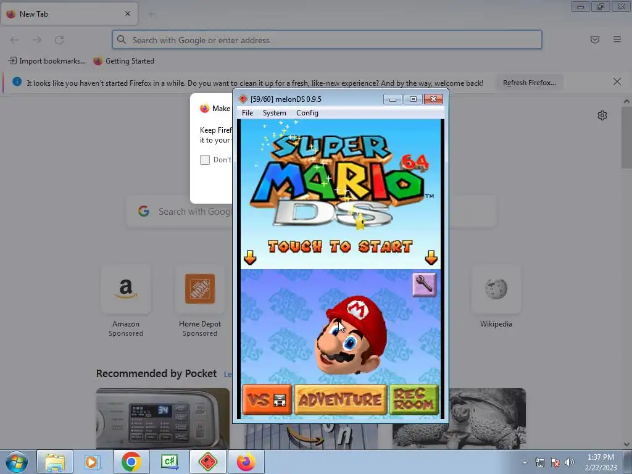Viewport: 632px width, 474px height.
Task: Maximize the melonDS window
Action: pyautogui.click(x=413, y=99)
